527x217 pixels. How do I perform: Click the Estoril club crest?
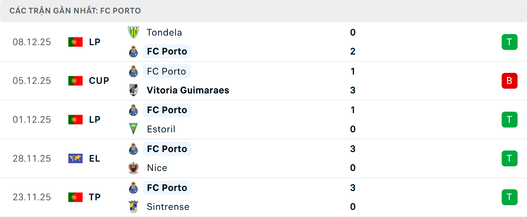[x=133, y=129]
